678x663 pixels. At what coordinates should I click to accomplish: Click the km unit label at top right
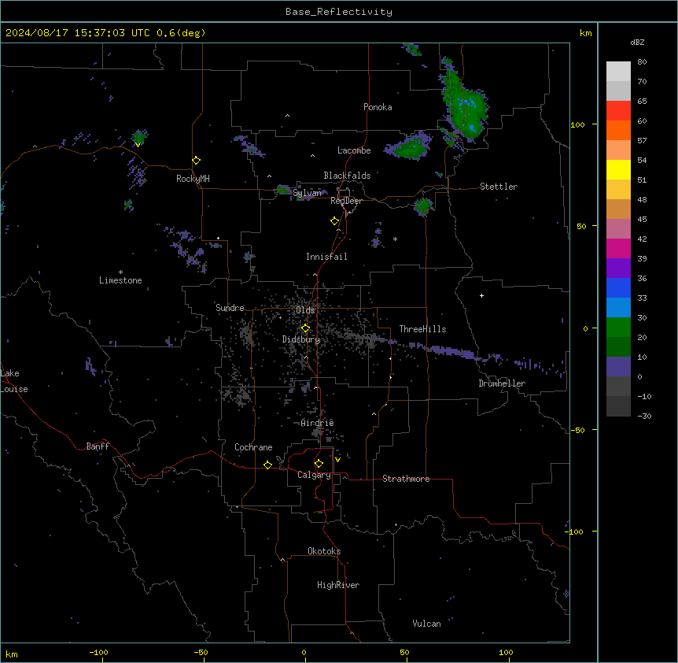pos(585,33)
